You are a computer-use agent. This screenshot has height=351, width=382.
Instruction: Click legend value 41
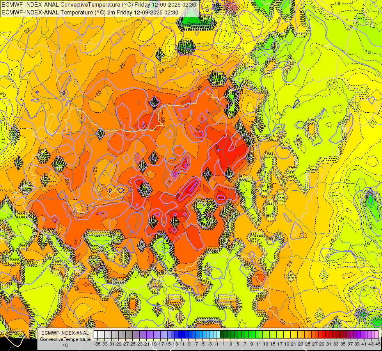pyautogui.click(x=364, y=344)
